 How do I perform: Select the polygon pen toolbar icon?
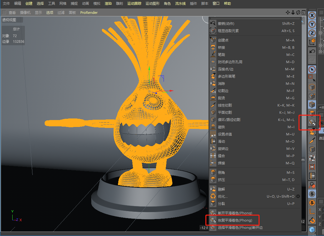point(312,132)
